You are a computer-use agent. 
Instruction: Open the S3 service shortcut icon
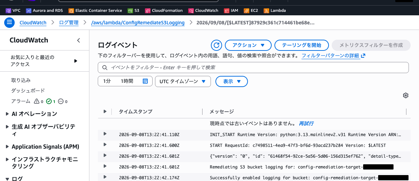coord(130,10)
